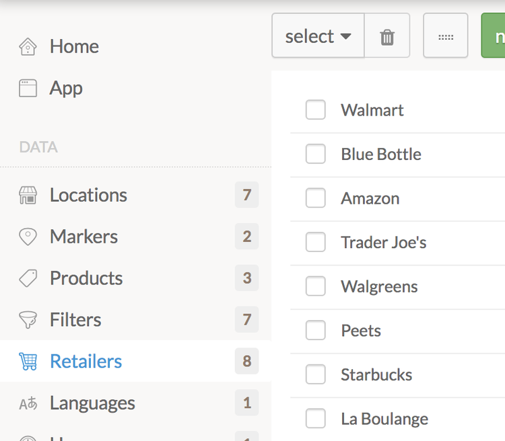
Task: Check the Walmart checkbox
Action: point(315,110)
